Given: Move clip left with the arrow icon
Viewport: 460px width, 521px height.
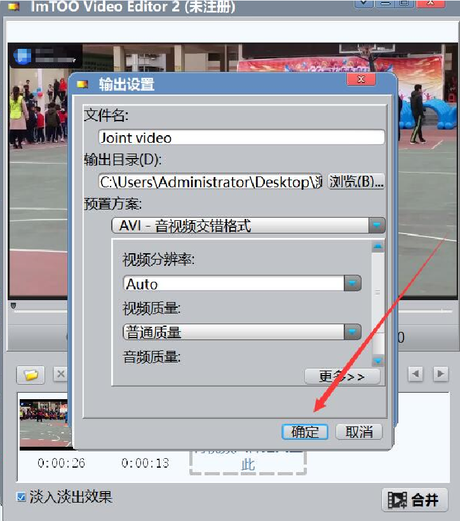Looking at the screenshot, I should coord(416,374).
